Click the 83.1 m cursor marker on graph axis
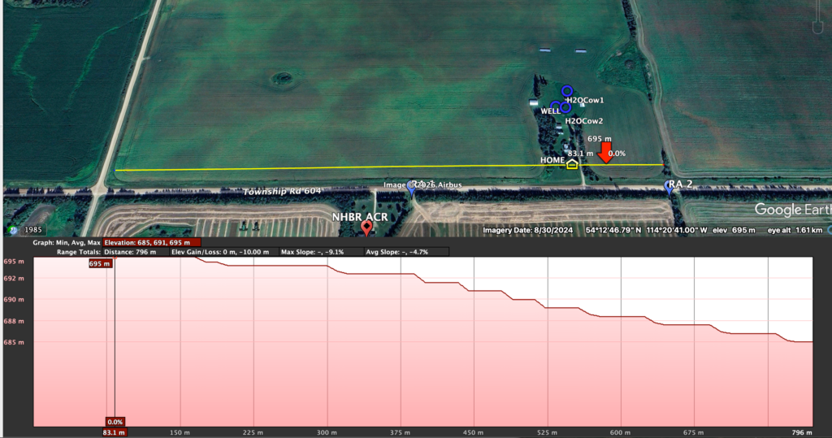Viewport: 832px width, 438px height. point(115,432)
